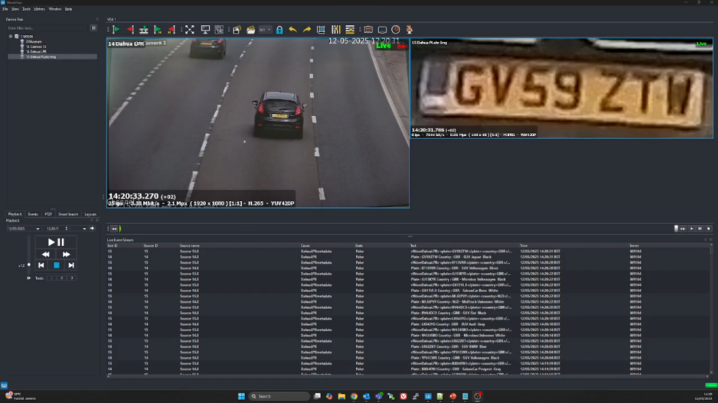Select 15 Dahua Plate Img in device tree
This screenshot has width=718, height=403.
(x=41, y=57)
